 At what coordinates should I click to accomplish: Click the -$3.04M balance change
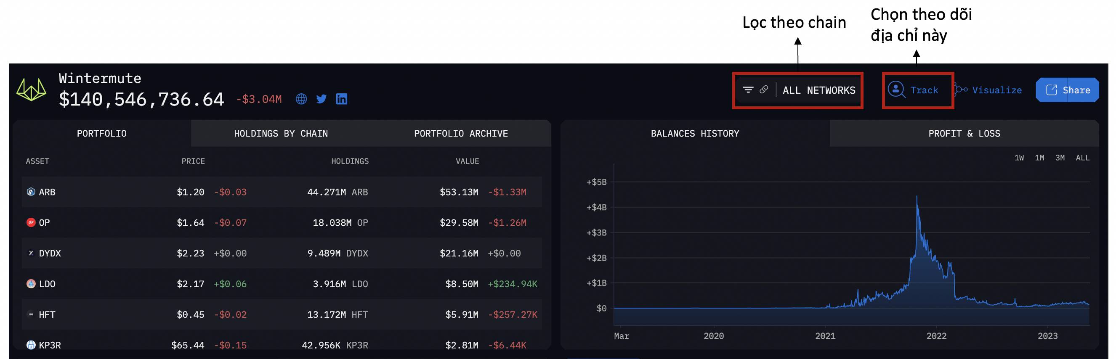point(259,99)
